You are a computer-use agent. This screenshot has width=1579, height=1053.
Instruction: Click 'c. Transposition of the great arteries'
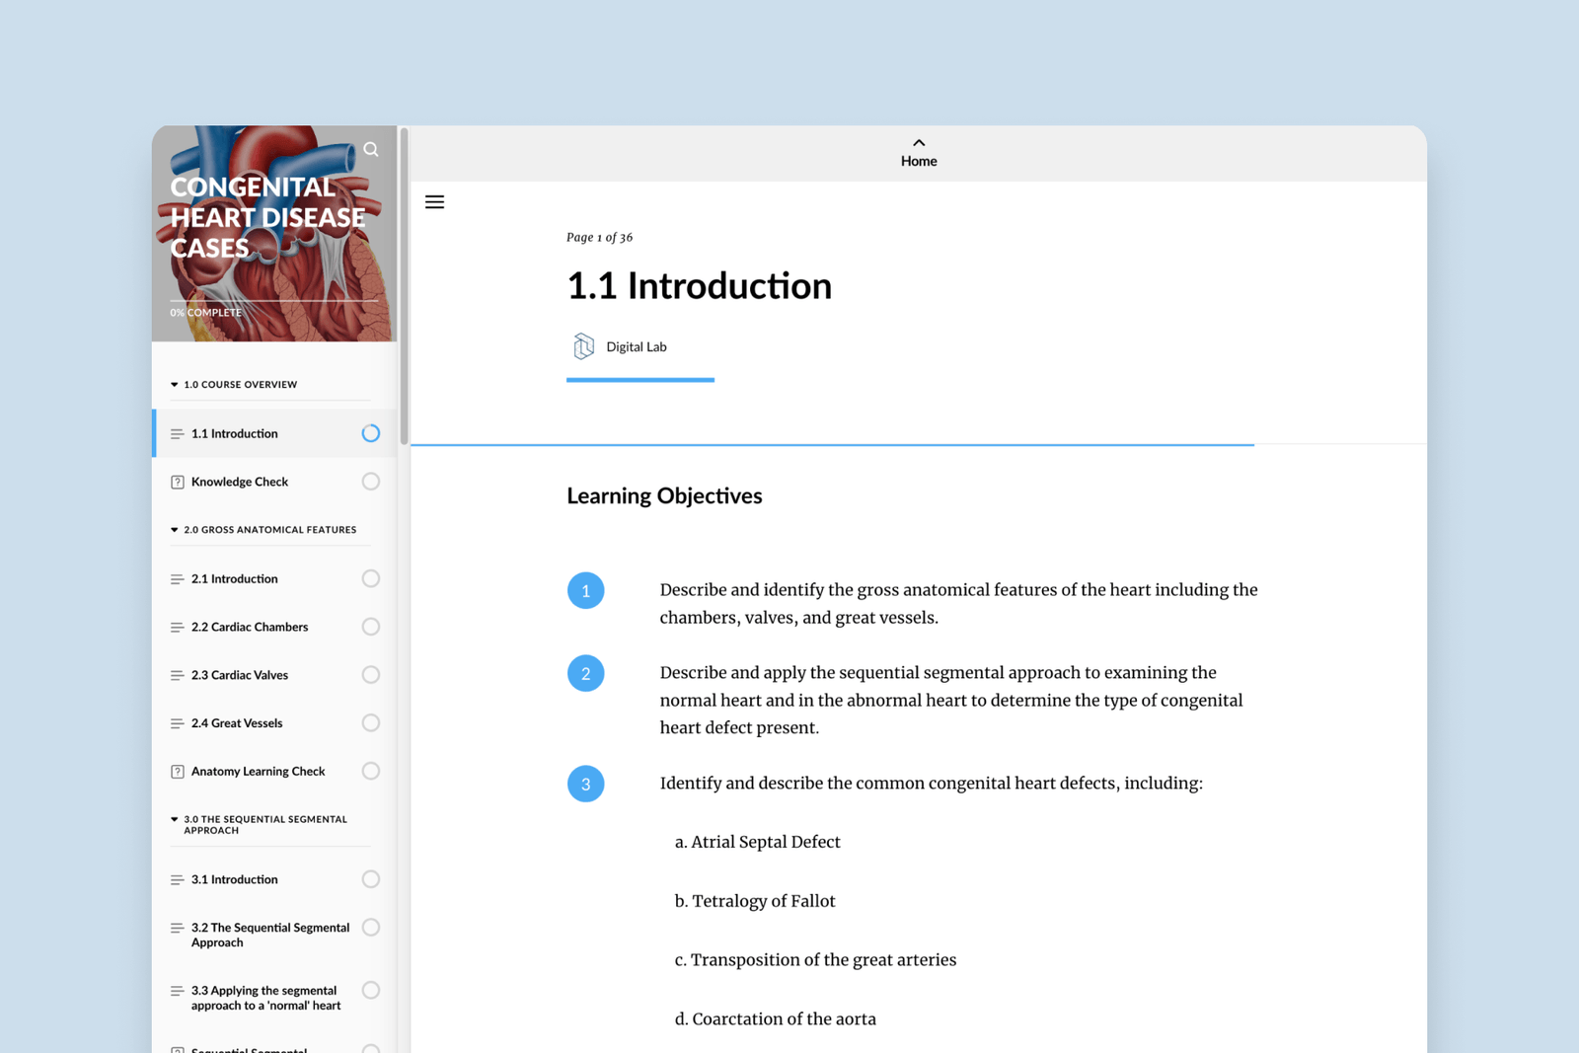[x=815, y=960]
